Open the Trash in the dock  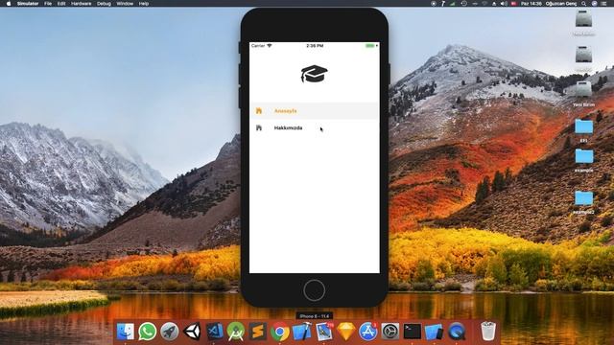488,332
